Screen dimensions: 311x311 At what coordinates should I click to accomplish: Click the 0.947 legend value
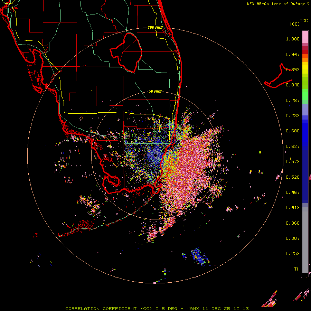[293, 54]
